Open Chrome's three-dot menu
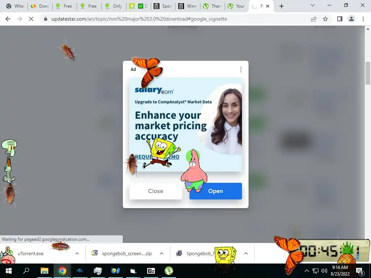The height and width of the screenshot is (278, 371). tap(363, 19)
